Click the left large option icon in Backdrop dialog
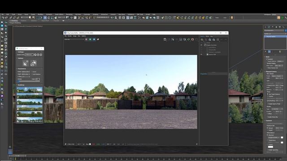The height and width of the screenshot is (161, 287). (x=25, y=64)
